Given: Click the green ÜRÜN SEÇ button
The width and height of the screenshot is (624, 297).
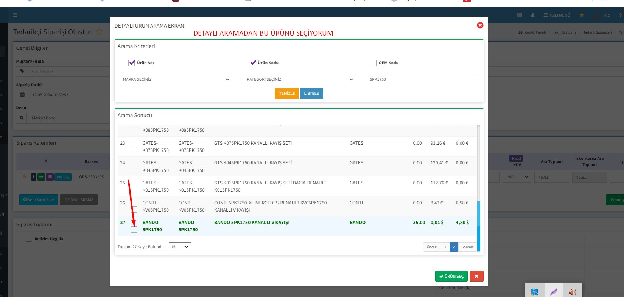Looking at the screenshot, I should pos(451,276).
